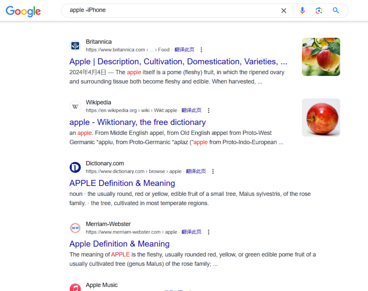Image resolution: width=368 pixels, height=291 pixels.
Task: Click the Britannica site name
Action: (x=98, y=42)
